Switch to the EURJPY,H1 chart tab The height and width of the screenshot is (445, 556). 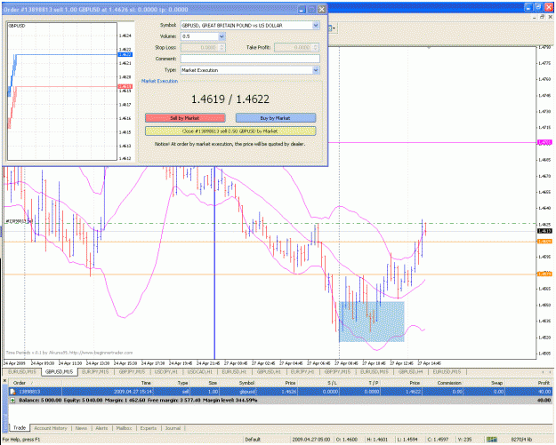tap(302, 371)
